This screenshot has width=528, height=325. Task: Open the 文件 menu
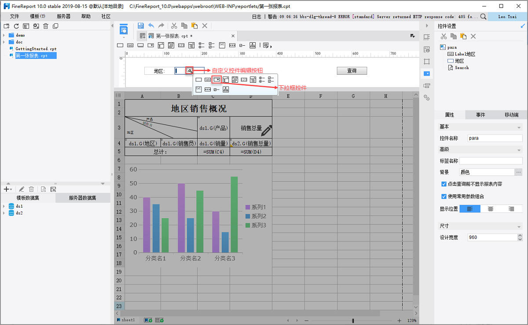(x=15, y=16)
